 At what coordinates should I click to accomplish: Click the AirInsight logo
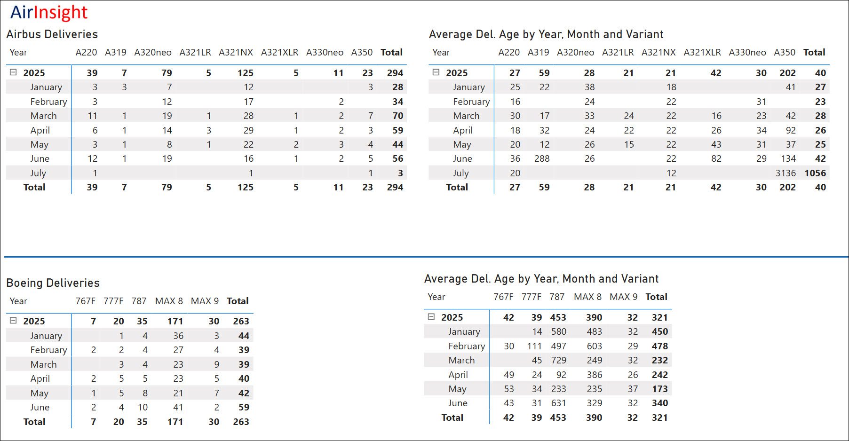coord(49,13)
